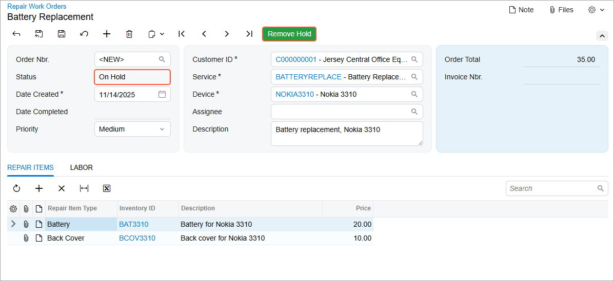Delete the selected grid row with X icon
Image resolution: width=614 pixels, height=281 pixels.
[x=62, y=188]
